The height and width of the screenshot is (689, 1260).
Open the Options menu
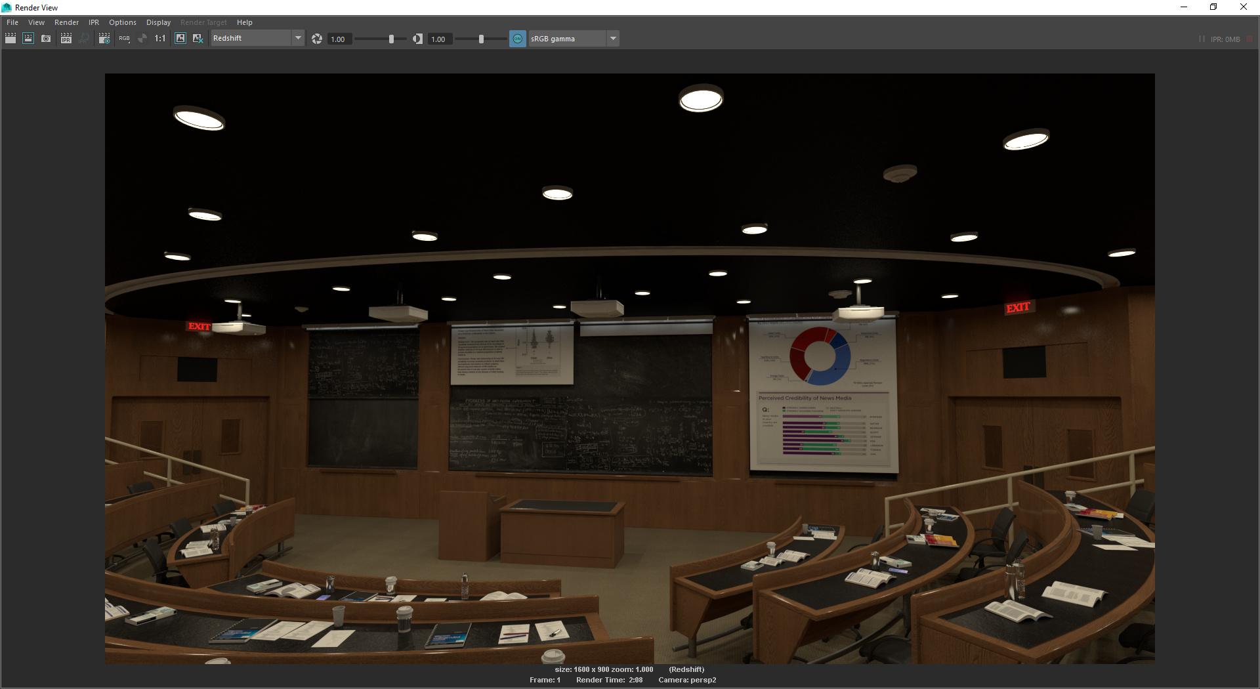tap(123, 22)
